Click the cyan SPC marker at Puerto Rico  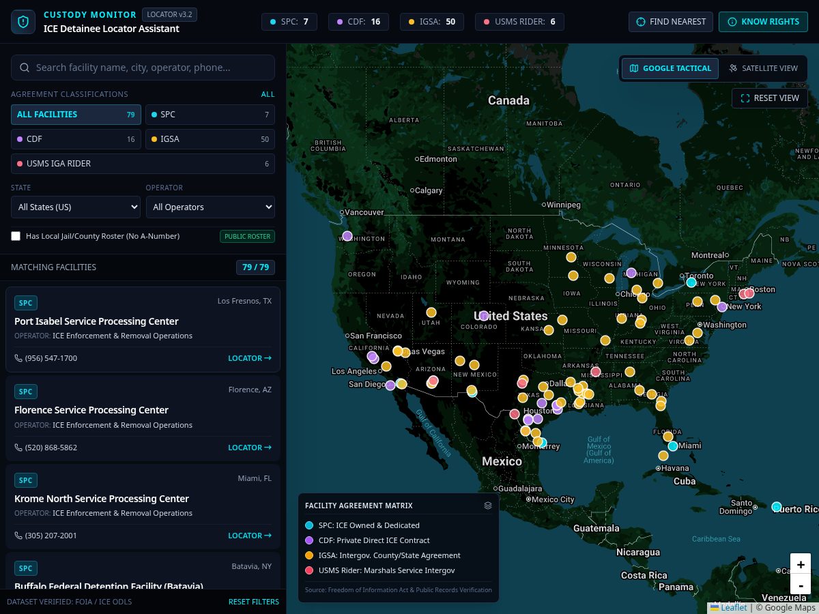(777, 507)
